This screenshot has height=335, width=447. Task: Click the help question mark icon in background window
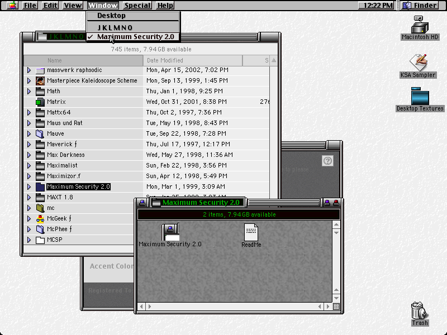[327, 161]
